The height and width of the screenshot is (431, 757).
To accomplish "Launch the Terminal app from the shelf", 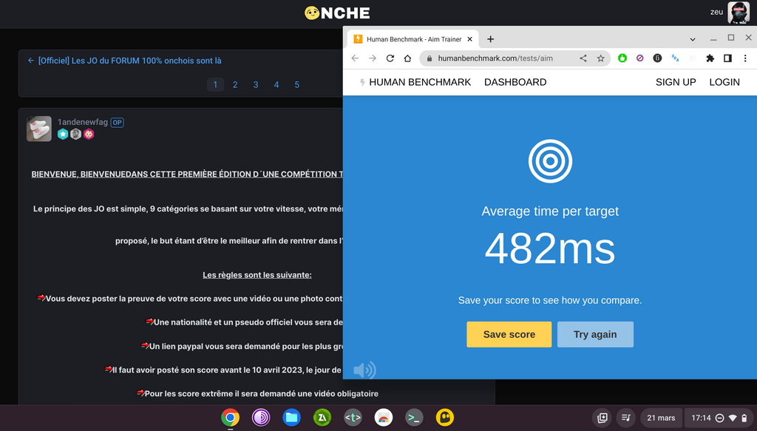I will pos(414,418).
